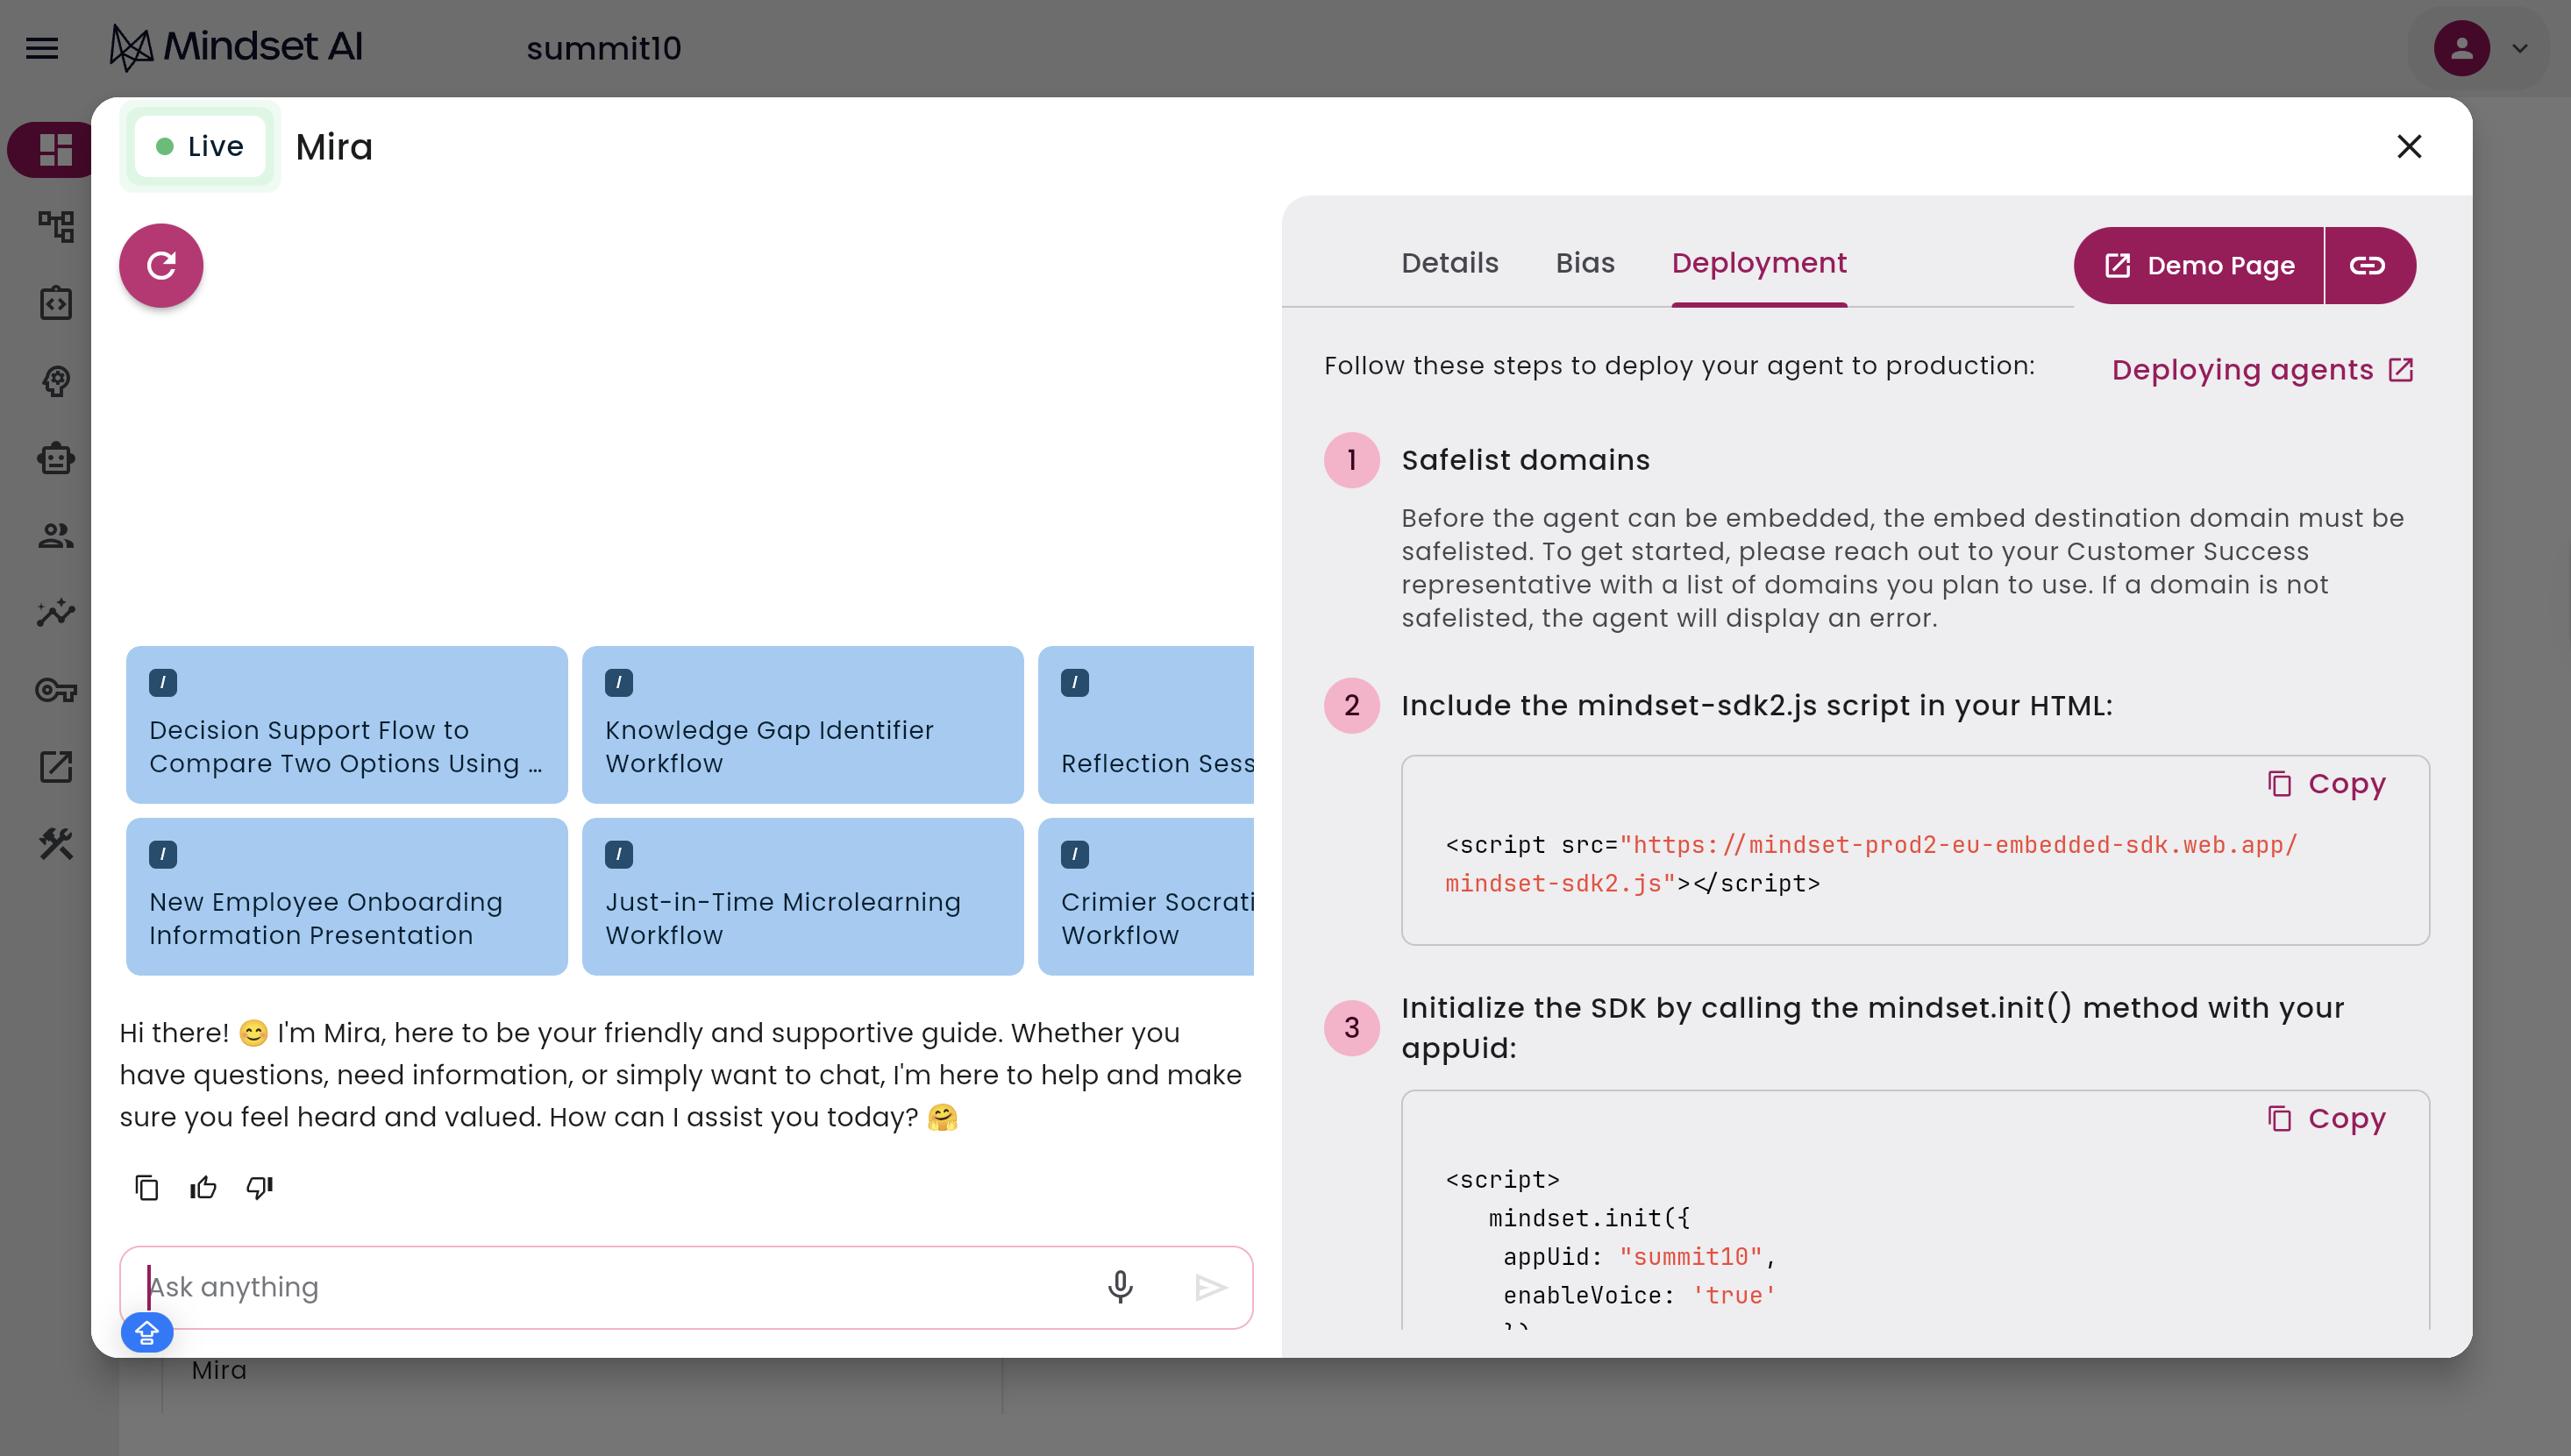Open the analytics insights sidebar icon
This screenshot has width=2571, height=1456.
point(56,612)
